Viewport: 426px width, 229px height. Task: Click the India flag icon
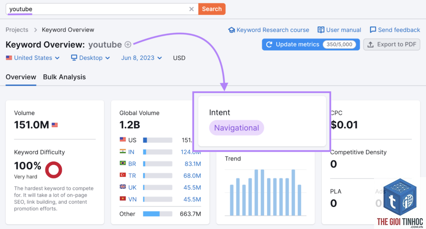tap(123, 151)
